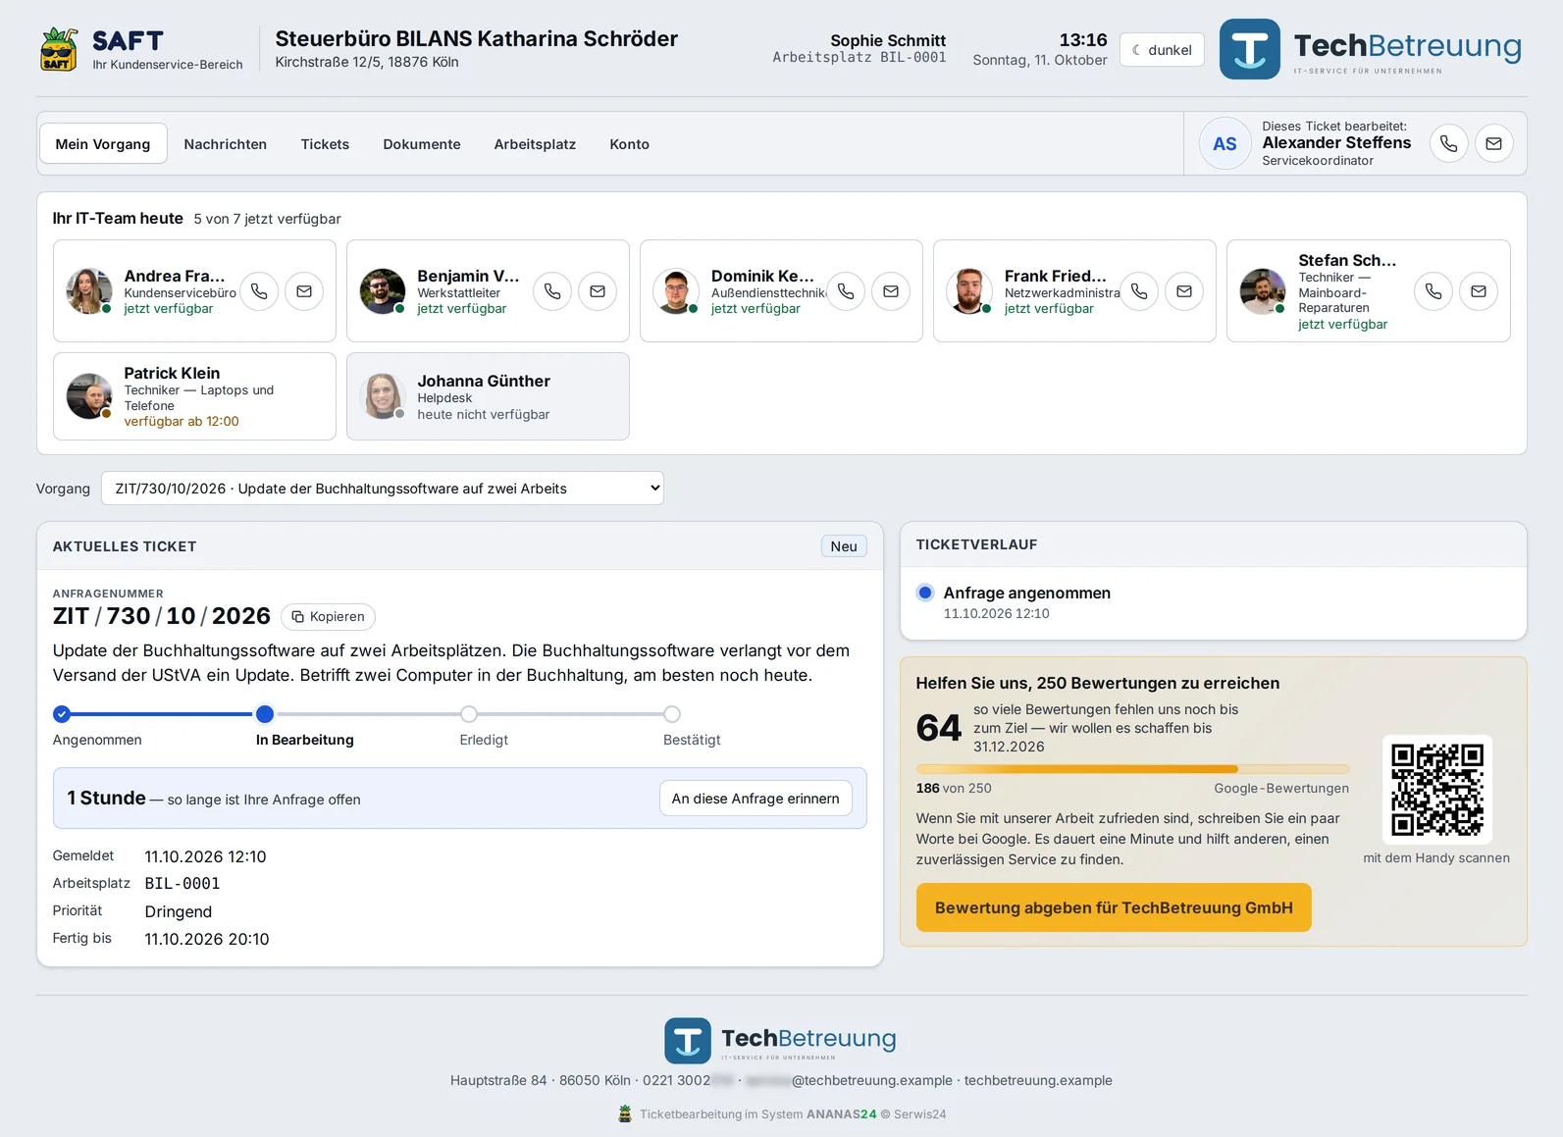
Task: Call Frank Fried... the Netzwerkadministrator
Action: [1139, 291]
